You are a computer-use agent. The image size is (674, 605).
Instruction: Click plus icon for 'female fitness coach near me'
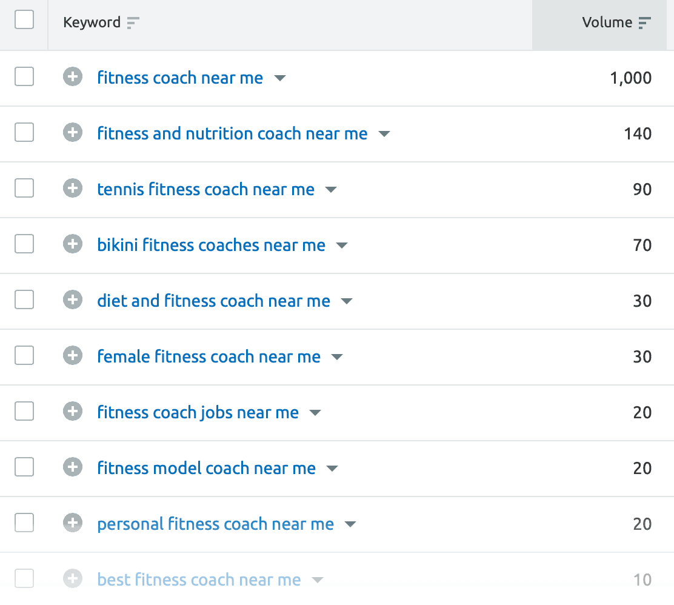click(x=72, y=356)
